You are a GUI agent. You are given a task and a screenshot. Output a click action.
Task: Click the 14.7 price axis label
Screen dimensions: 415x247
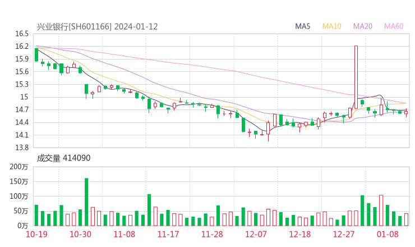click(22, 109)
